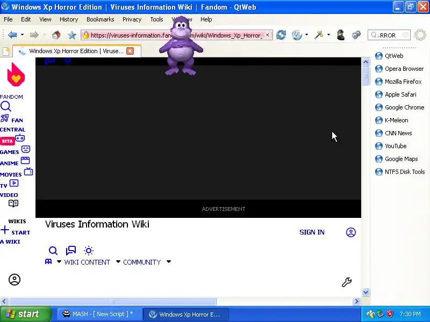This screenshot has height=322, width=430.
Task: Expand the QtWeb globe dropdown arrow
Action: click(x=306, y=35)
